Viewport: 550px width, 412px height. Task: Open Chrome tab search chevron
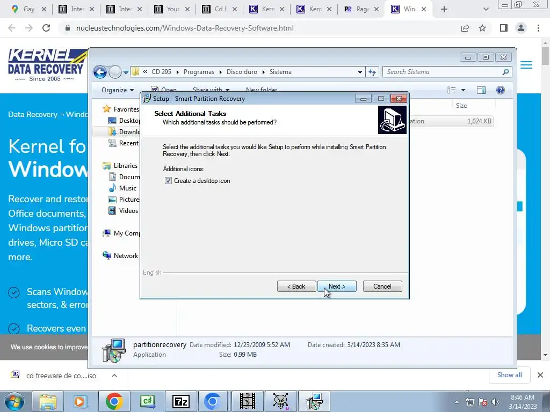(486, 9)
